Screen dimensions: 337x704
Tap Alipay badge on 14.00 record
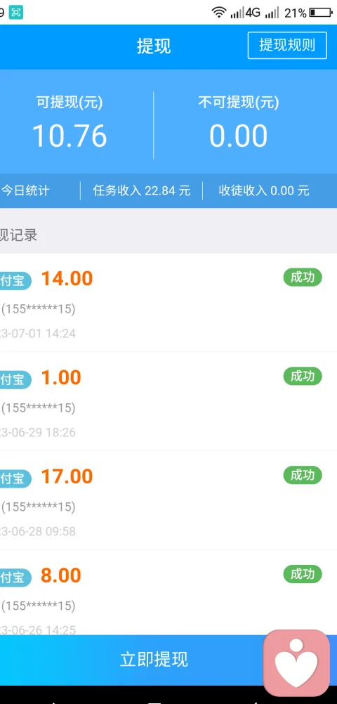coord(15,280)
